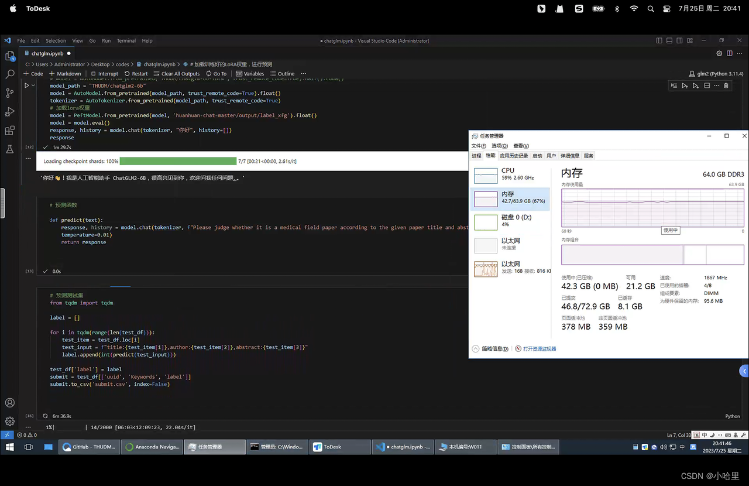Click the checkpoint shards progress bar
This screenshot has height=486, width=749.
pyautogui.click(x=177, y=161)
